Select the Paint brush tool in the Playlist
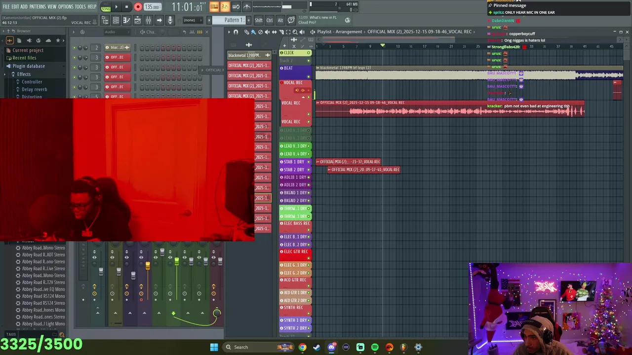The height and width of the screenshot is (355, 632). 253,32
